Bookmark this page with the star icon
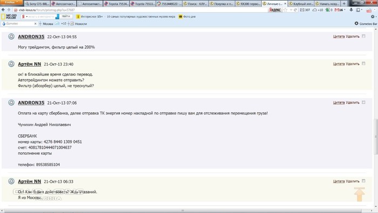The height and width of the screenshot is (213, 378). 286,10
